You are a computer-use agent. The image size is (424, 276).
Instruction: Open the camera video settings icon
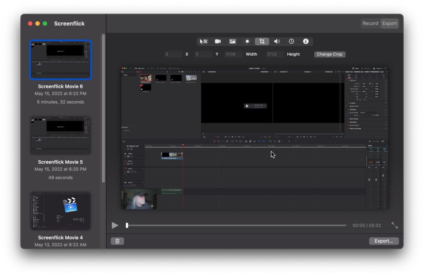click(218, 41)
